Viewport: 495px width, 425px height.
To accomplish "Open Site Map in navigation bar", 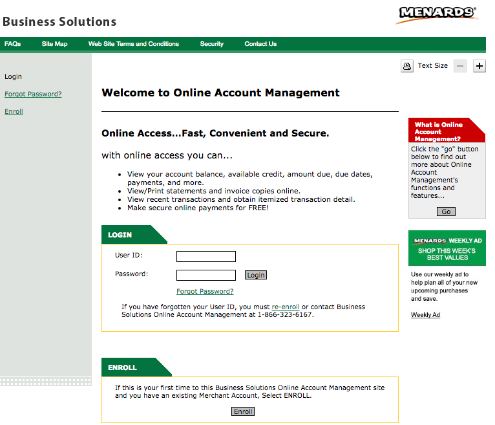I will click(55, 44).
